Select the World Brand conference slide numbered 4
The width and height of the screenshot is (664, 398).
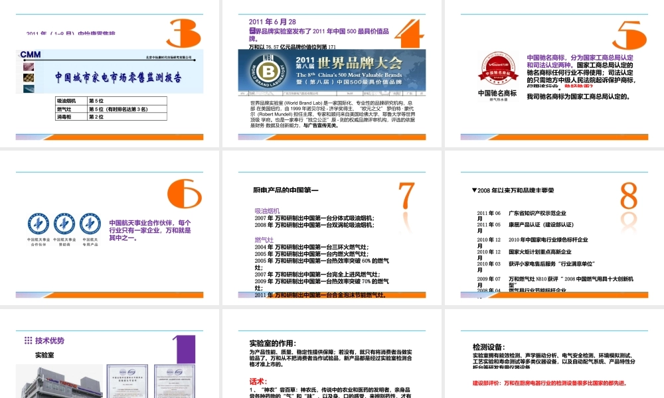331,74
